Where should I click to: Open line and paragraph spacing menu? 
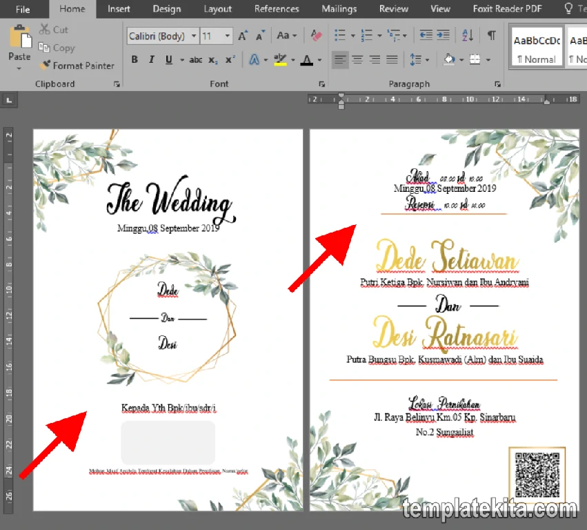tap(419, 59)
